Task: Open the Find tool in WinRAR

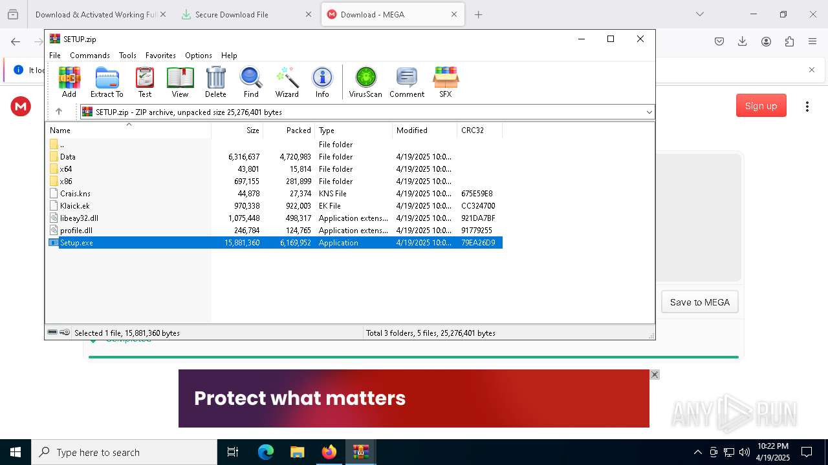Action: pos(251,82)
